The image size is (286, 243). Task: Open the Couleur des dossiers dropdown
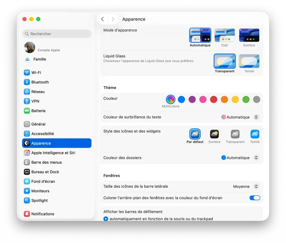click(x=256, y=157)
